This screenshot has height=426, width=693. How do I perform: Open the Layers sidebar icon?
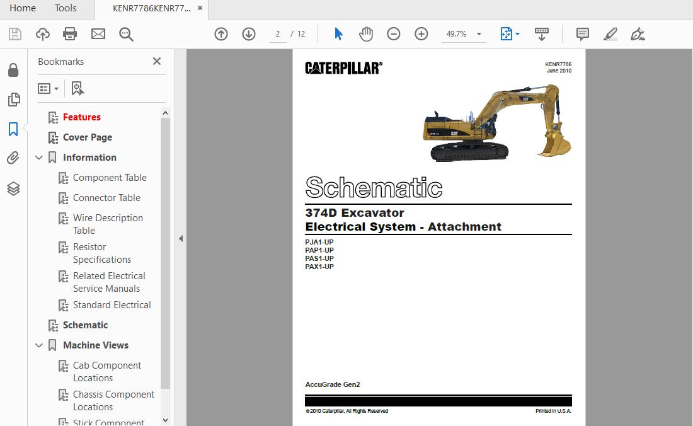[13, 188]
